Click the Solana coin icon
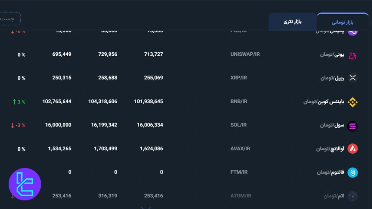Screen dimensions: 372x209 (353, 126)
